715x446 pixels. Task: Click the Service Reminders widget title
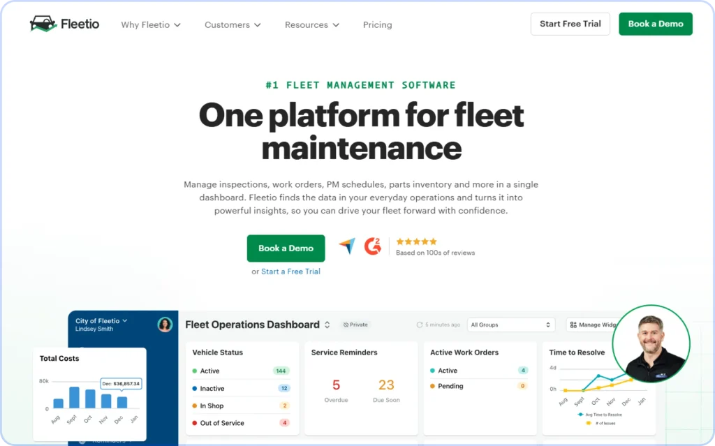click(344, 352)
